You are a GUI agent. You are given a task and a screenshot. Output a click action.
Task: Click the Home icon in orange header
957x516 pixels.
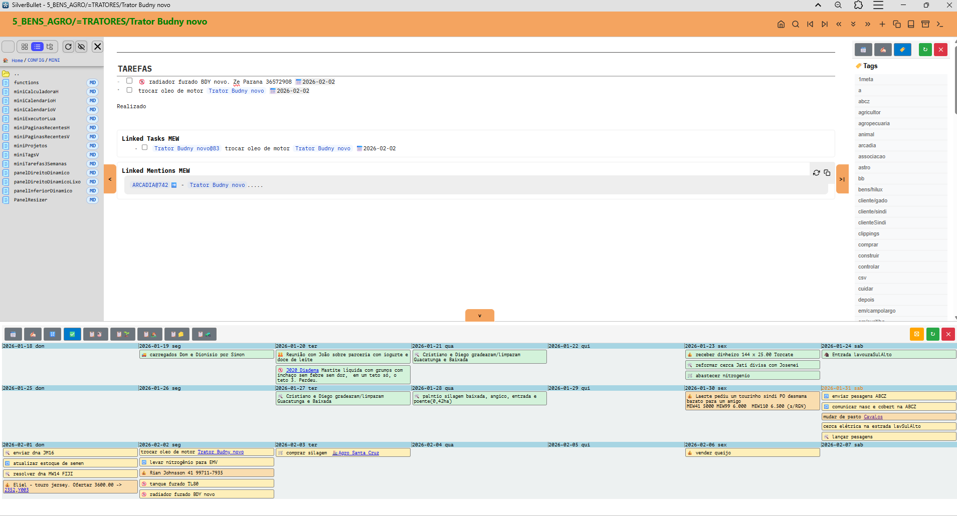(x=781, y=24)
